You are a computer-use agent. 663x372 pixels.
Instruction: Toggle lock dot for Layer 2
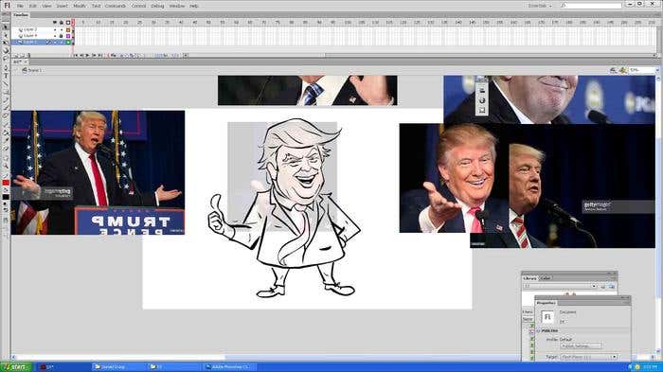pos(62,30)
